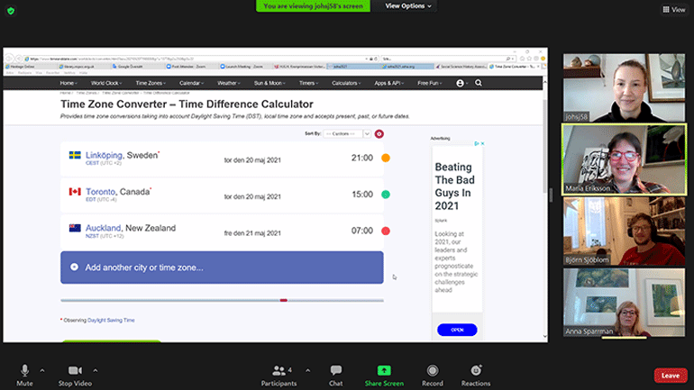Start recording with Record button

pos(433,375)
